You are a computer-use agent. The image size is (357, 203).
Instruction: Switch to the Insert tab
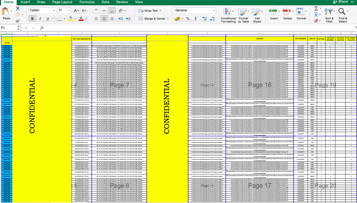[x=25, y=2]
